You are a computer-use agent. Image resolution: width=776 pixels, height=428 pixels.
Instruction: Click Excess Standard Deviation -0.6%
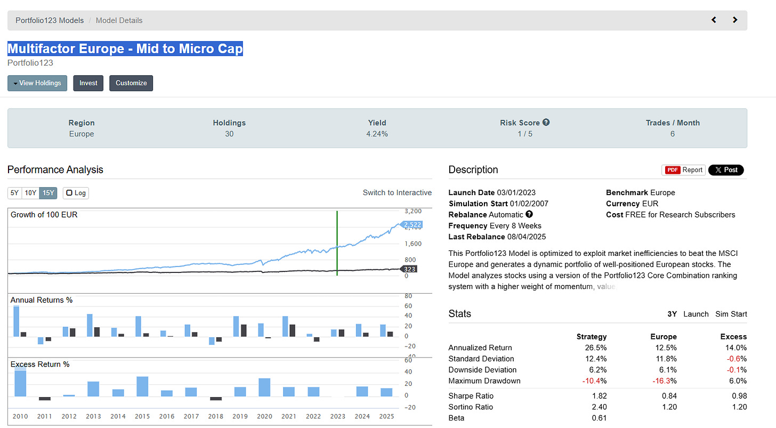(737, 359)
